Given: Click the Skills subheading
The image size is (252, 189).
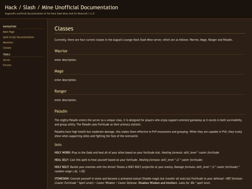Looking at the screenshot, I should [58, 145].
